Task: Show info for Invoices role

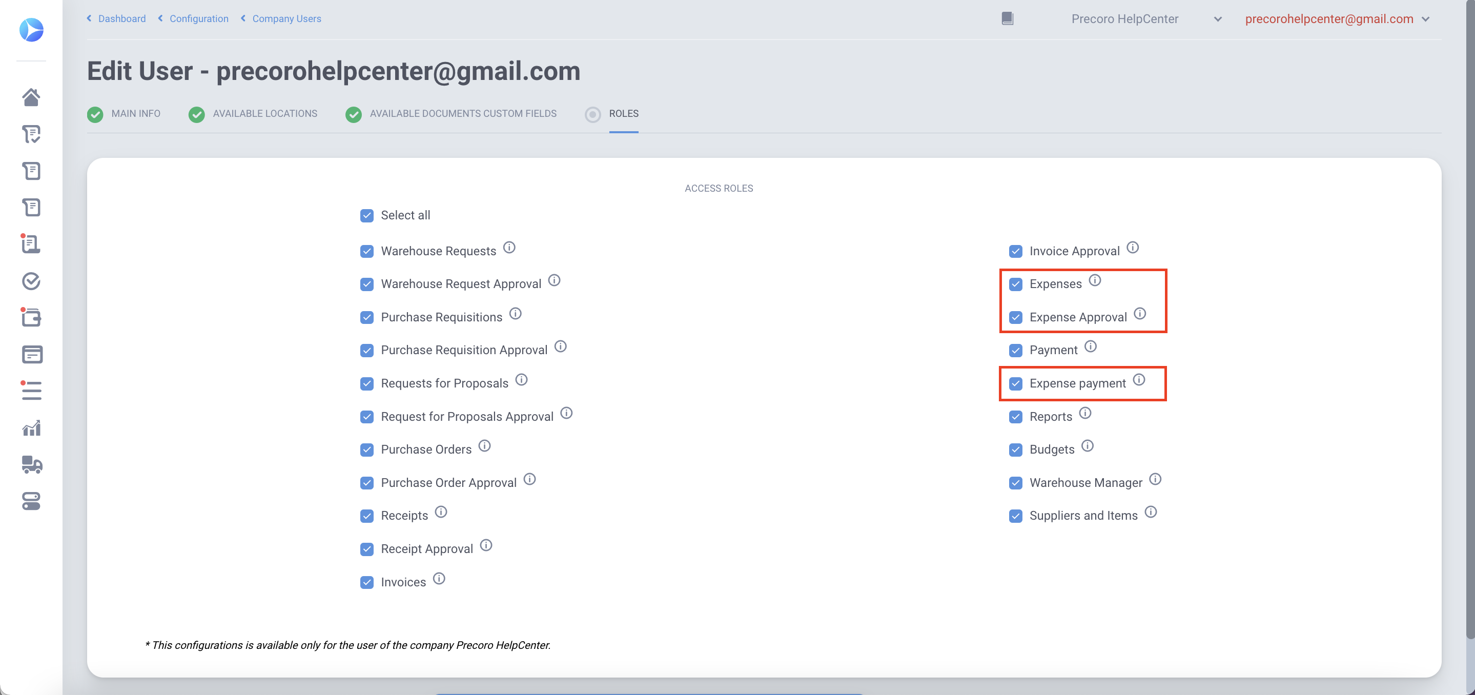Action: click(x=439, y=578)
